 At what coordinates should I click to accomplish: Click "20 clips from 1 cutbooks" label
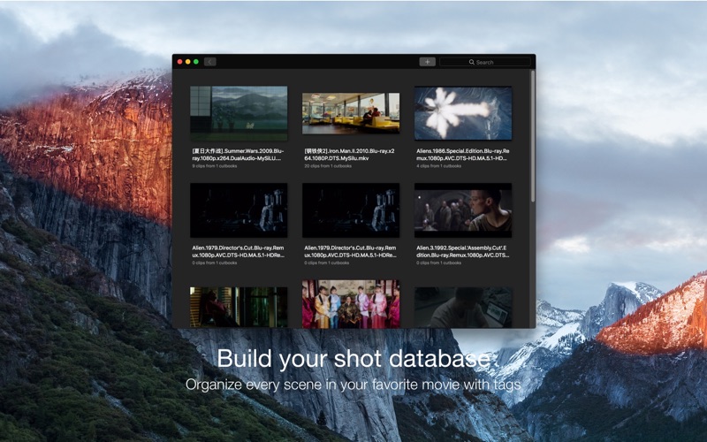[x=328, y=166]
